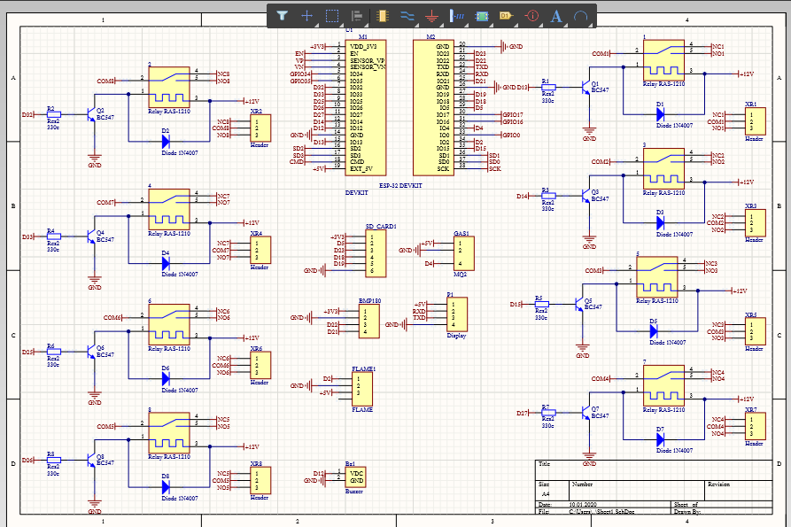Select the place text string tool
Viewport: 791px width, 527px height.
[555, 15]
